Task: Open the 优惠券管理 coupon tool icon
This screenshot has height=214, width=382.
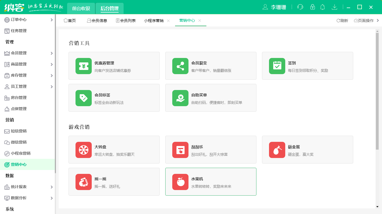Action: (x=83, y=66)
